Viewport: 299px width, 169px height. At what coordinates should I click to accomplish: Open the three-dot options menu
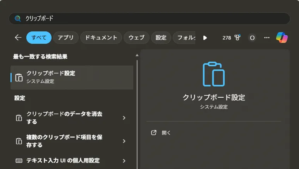[x=267, y=38]
